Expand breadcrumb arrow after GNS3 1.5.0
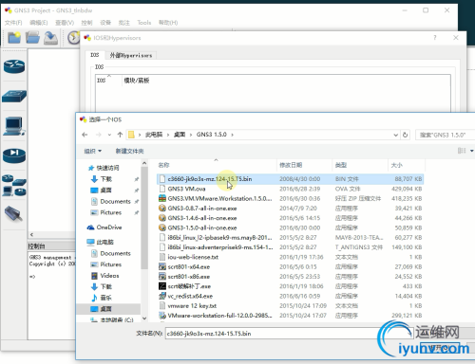The height and width of the screenshot is (364, 475). (x=232, y=135)
